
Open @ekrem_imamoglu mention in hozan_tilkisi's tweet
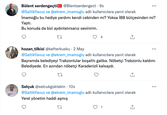(x=68, y=55)
